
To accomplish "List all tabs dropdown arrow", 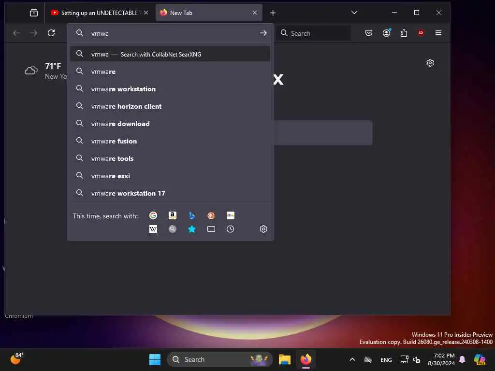I will [x=354, y=13].
